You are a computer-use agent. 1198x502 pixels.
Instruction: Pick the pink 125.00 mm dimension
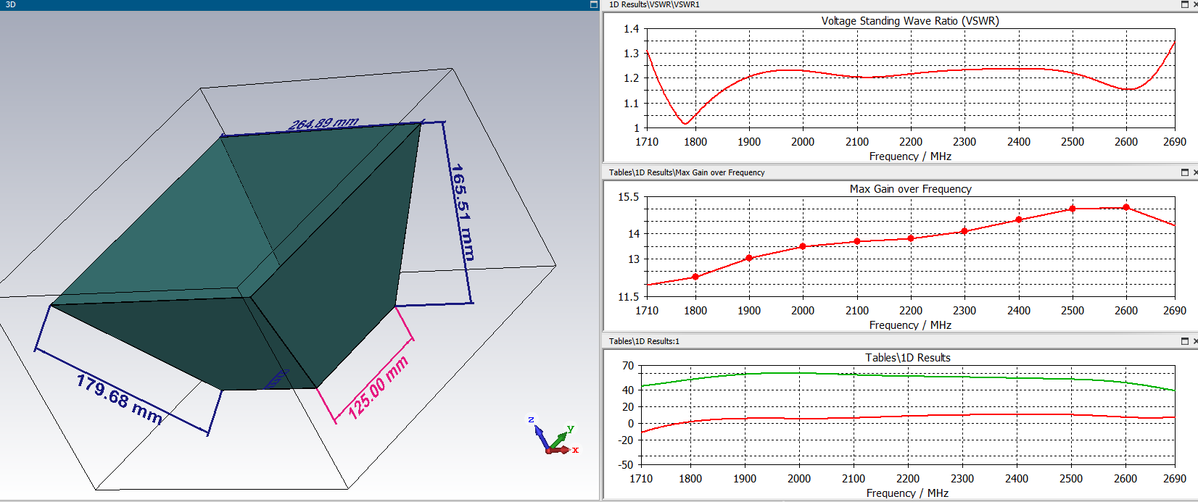click(378, 388)
